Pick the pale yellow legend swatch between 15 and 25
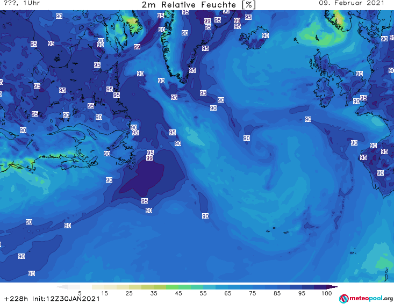This screenshot has width=394, height=304. coord(110,287)
